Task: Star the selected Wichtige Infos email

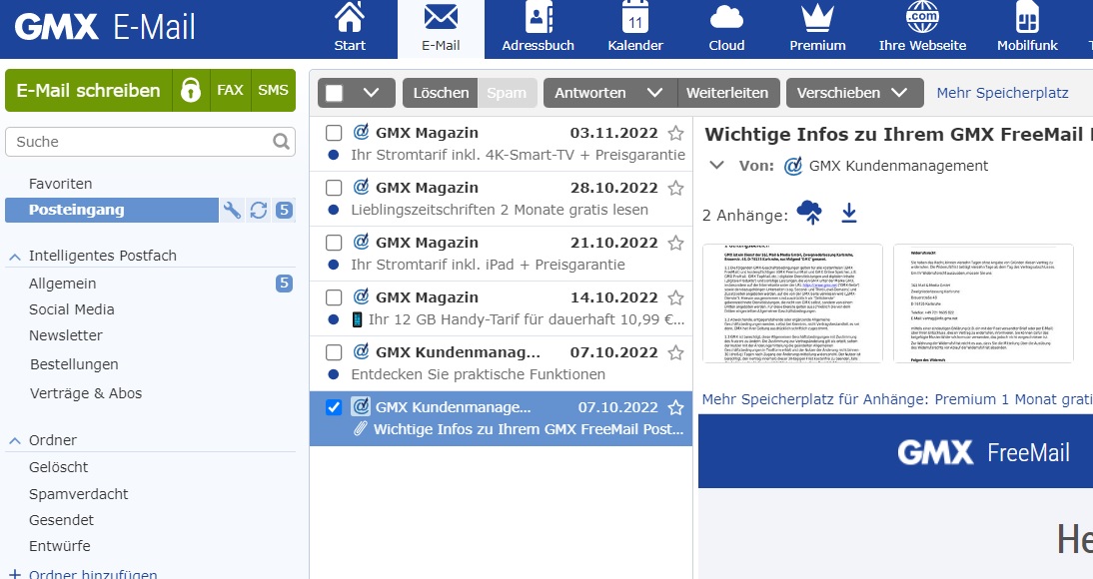Action: pos(675,407)
